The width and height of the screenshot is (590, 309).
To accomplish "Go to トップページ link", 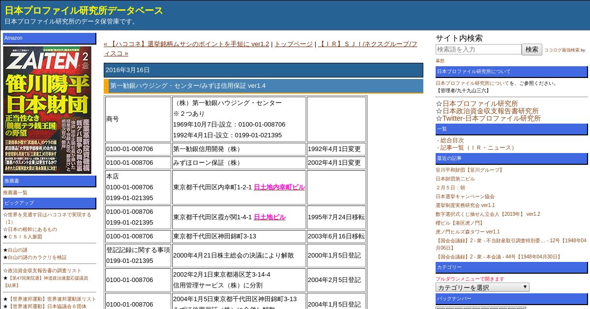I will (293, 44).
